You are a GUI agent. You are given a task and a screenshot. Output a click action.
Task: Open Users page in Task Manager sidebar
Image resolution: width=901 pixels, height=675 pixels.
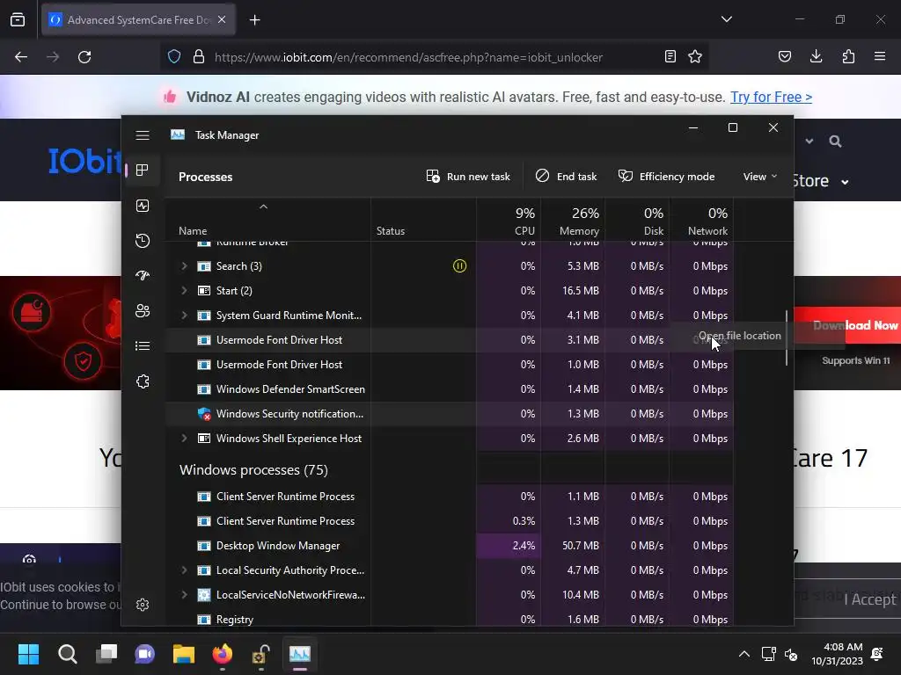pos(143,310)
